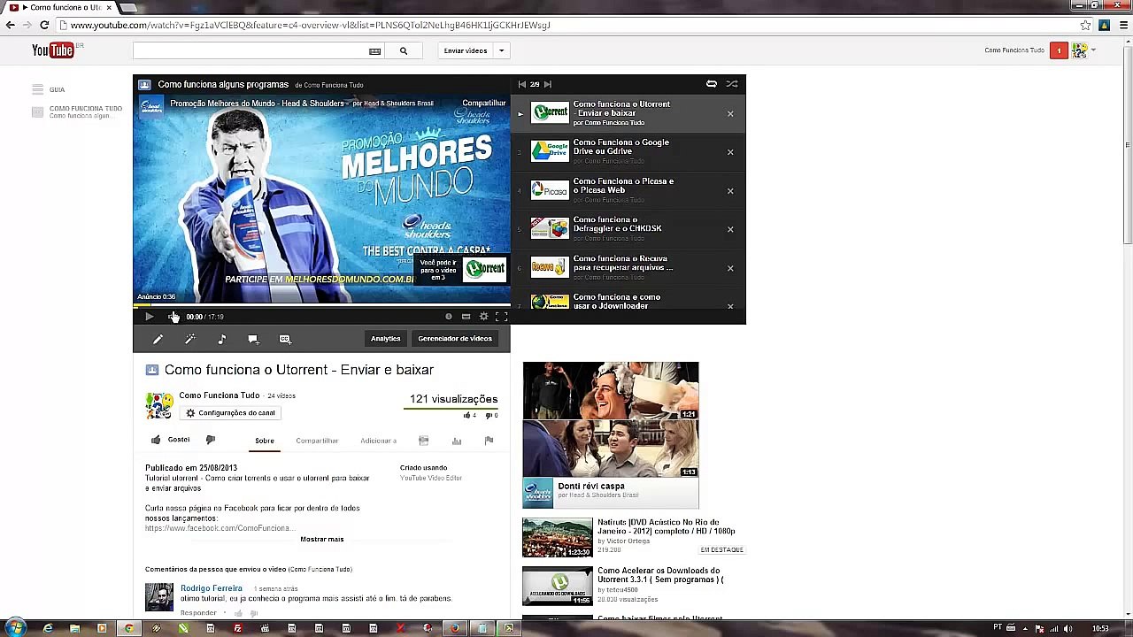
Task: Select the Adicionar a tab
Action: pyautogui.click(x=378, y=441)
